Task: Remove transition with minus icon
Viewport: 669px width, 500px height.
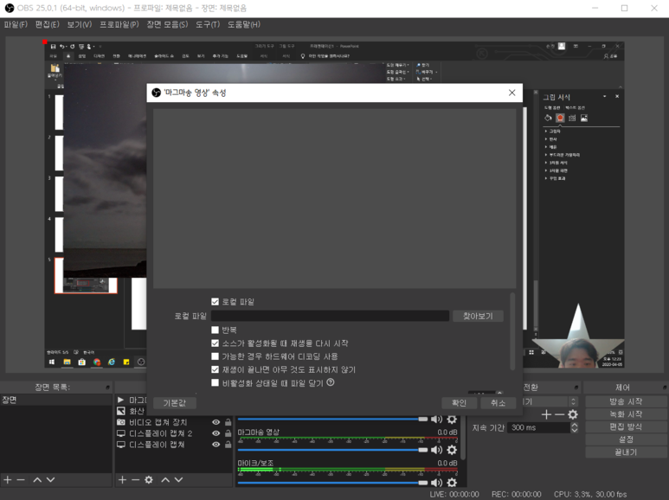Action: pos(560,414)
